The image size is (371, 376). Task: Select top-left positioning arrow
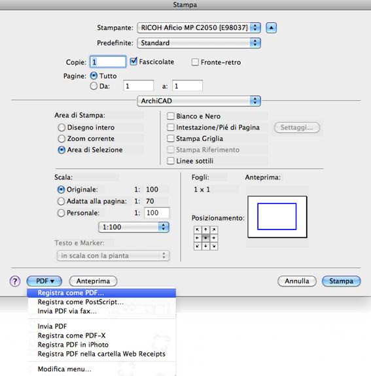pos(198,230)
